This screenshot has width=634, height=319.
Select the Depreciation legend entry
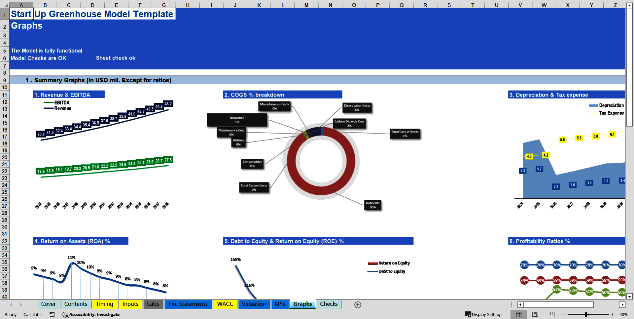coord(606,105)
